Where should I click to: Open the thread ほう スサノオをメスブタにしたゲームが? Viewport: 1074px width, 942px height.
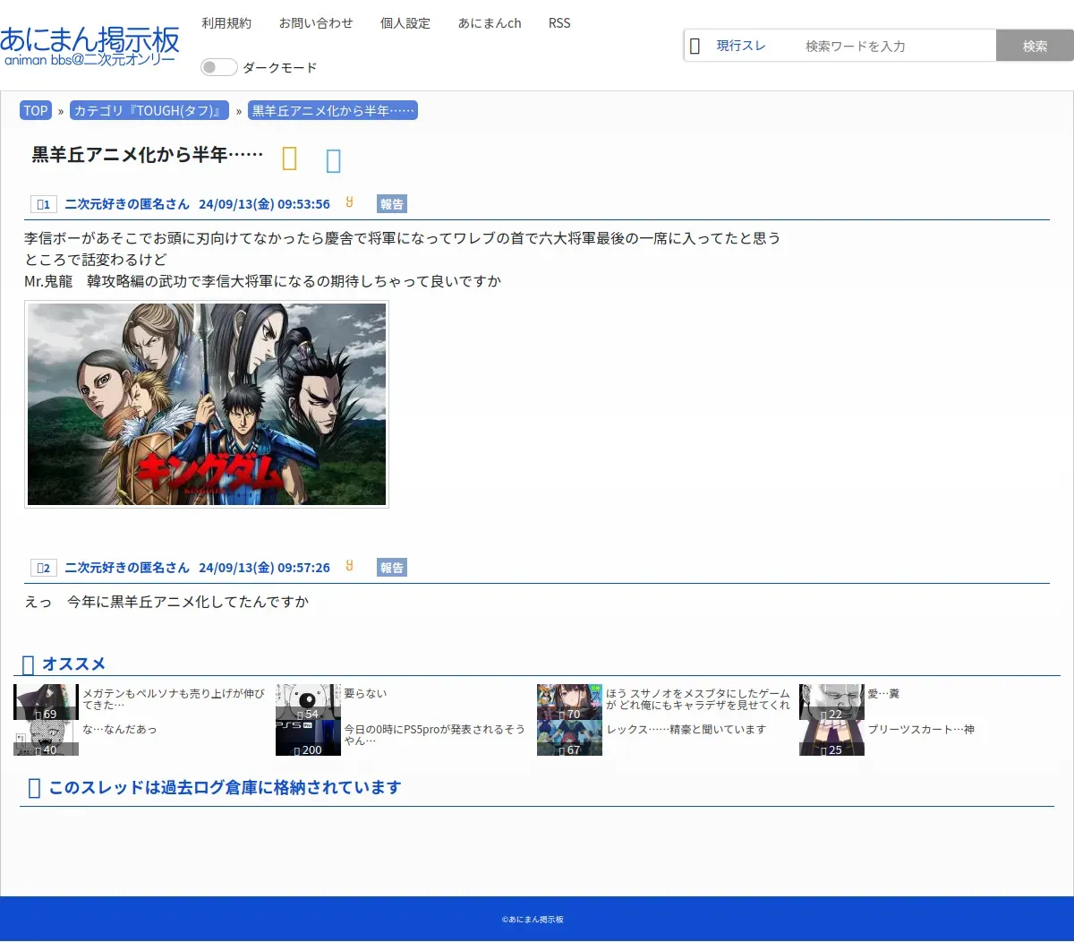coord(698,699)
